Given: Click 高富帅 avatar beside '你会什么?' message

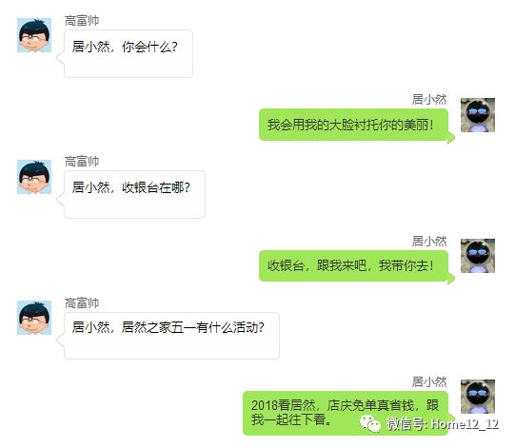Looking at the screenshot, I should [x=34, y=35].
